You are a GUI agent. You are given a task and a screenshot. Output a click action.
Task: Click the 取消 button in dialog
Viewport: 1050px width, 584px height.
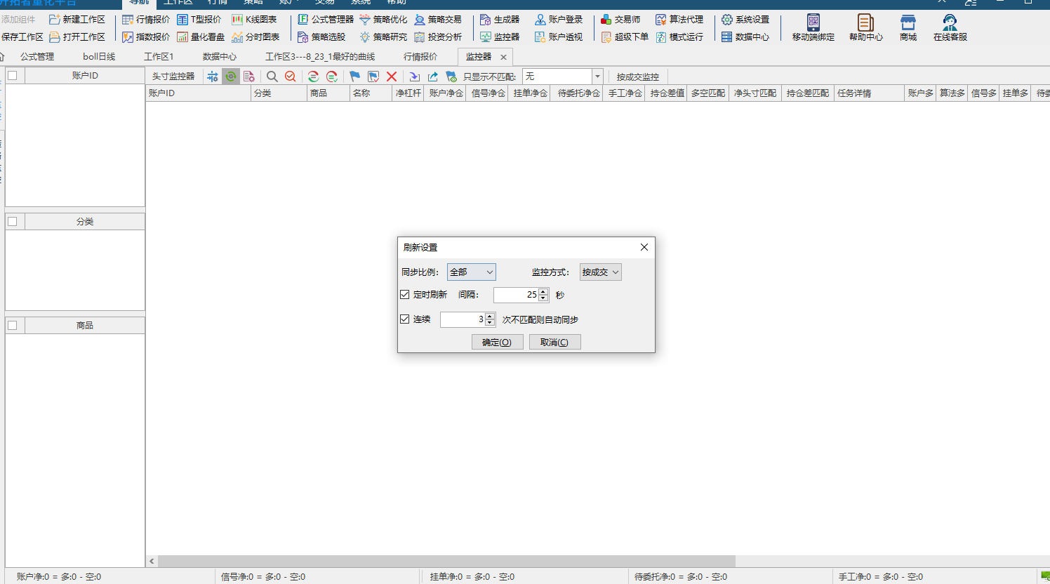(554, 342)
